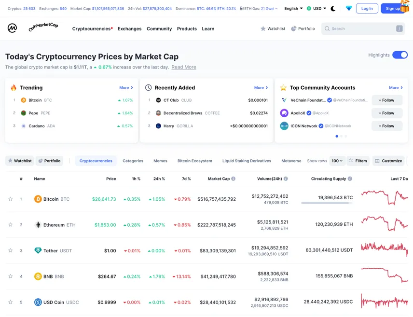
Task: Follow ApolloX account
Action: pyautogui.click(x=386, y=113)
